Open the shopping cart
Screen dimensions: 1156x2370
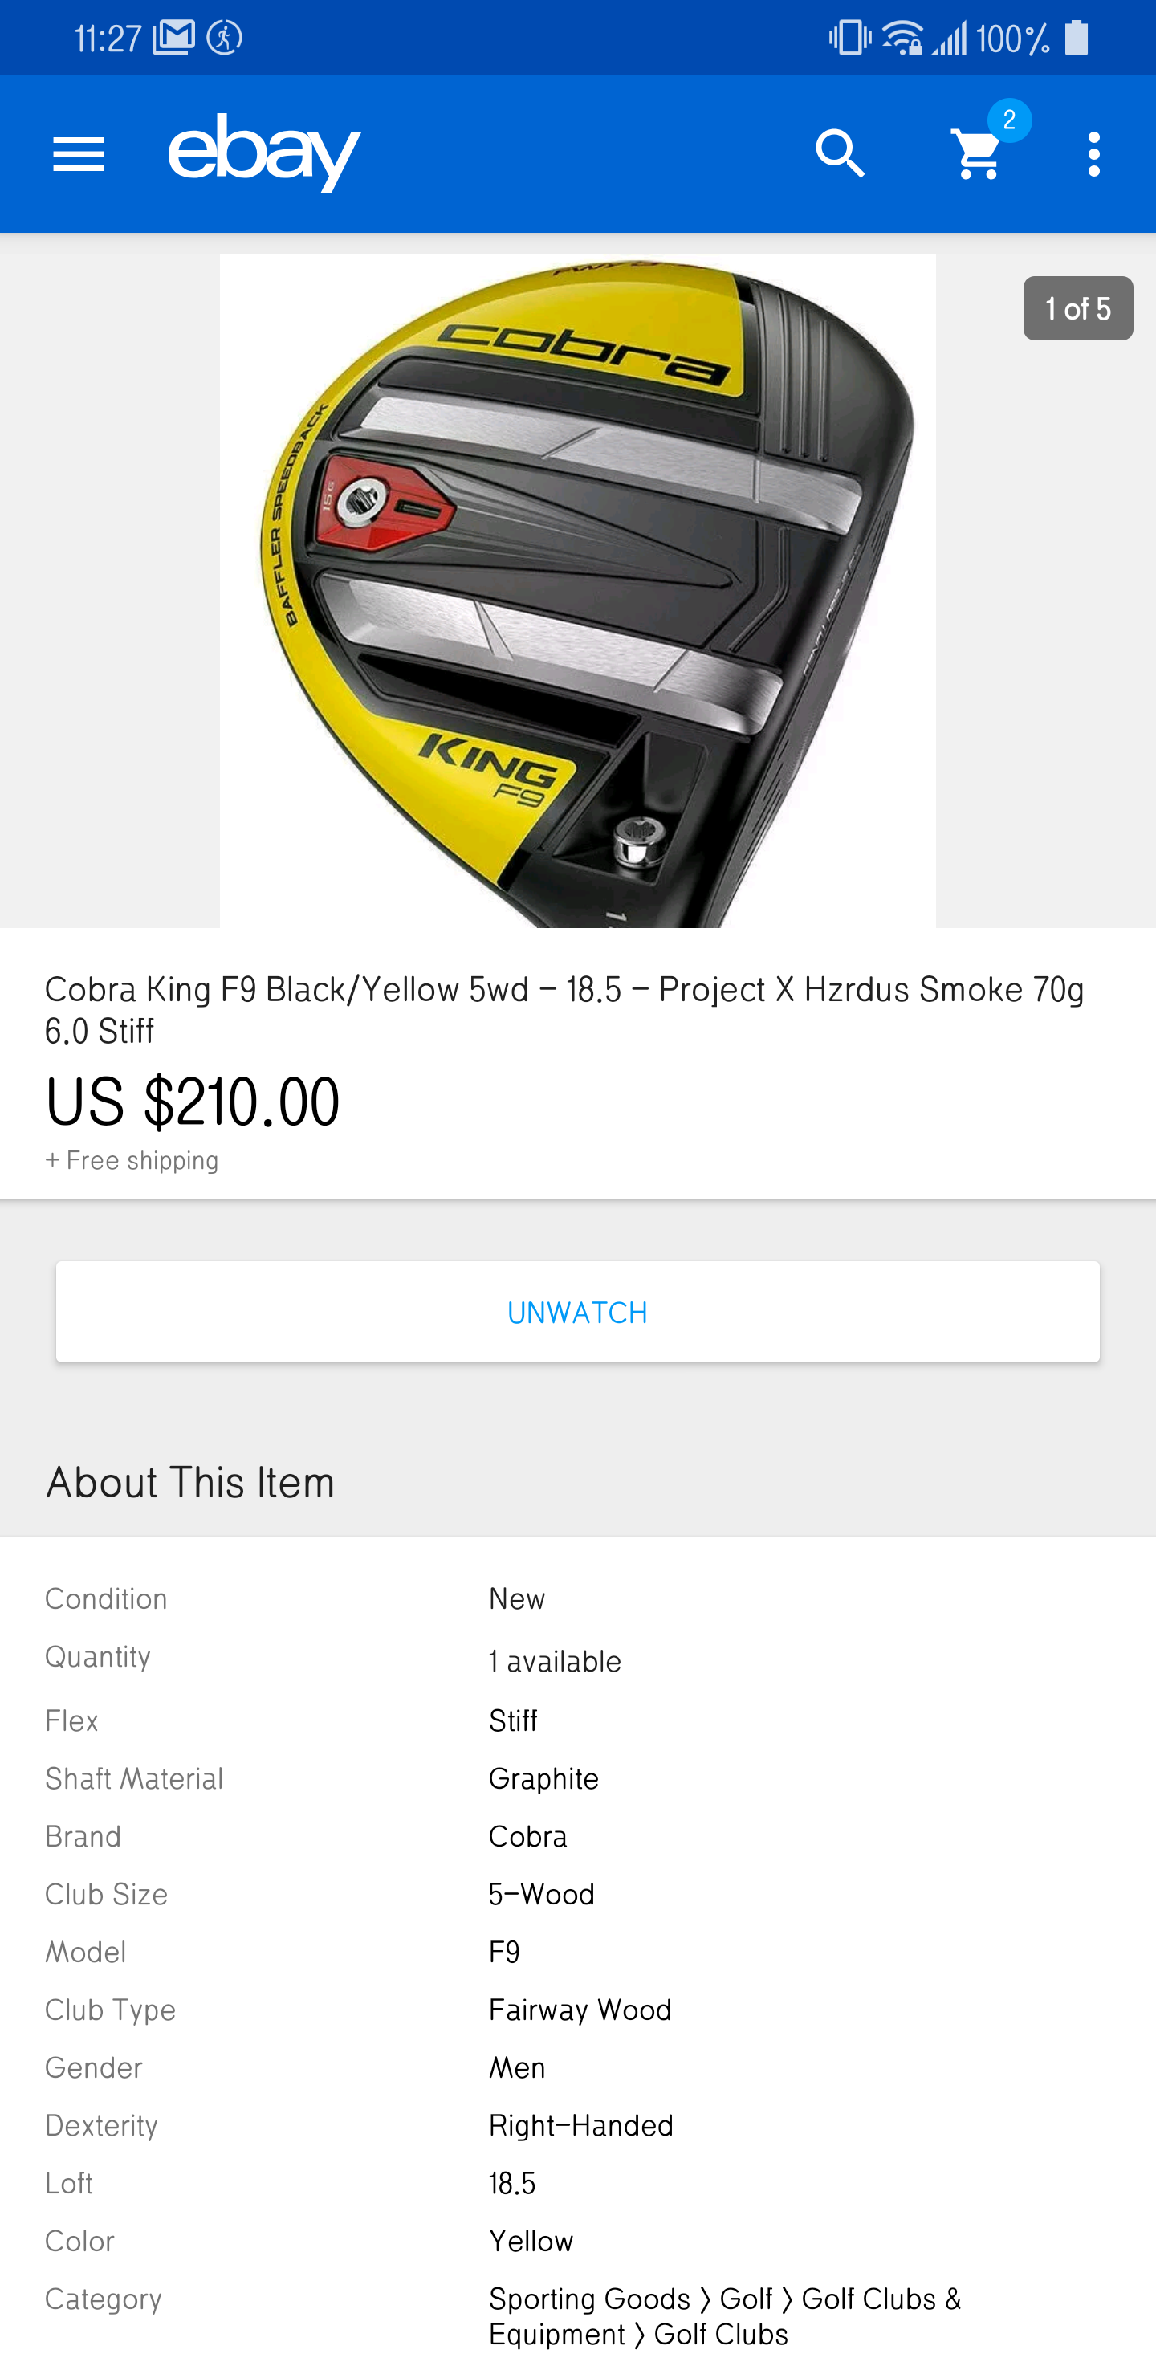click(x=978, y=153)
